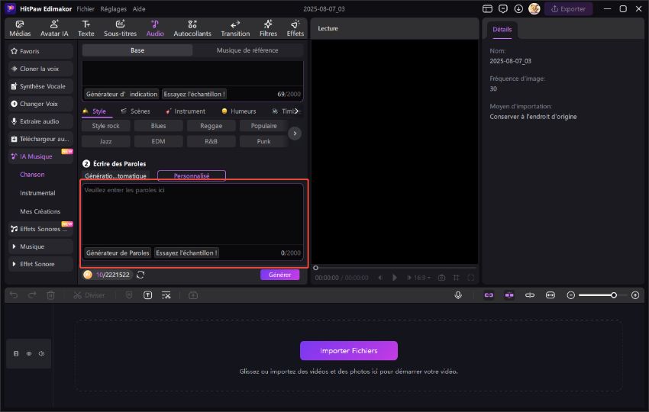649x412 pixels.
Task: Toggle the magnetic link timeline icon
Action: [x=489, y=295]
